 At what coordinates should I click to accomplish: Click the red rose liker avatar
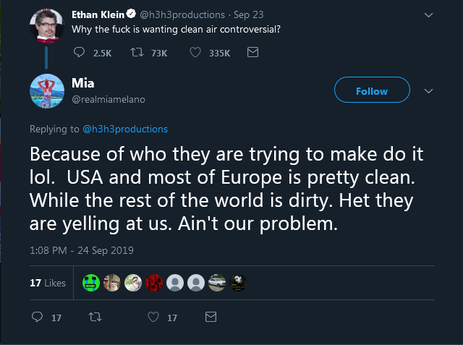pyautogui.click(x=153, y=284)
